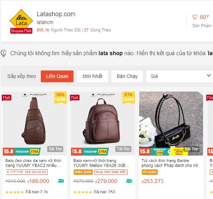The width and height of the screenshot is (213, 199).
Task: Click the 607 products shirt icon
Action: [195, 17]
